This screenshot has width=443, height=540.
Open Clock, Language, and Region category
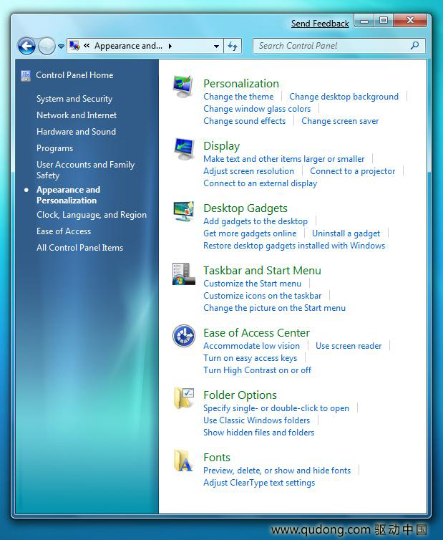pos(92,215)
